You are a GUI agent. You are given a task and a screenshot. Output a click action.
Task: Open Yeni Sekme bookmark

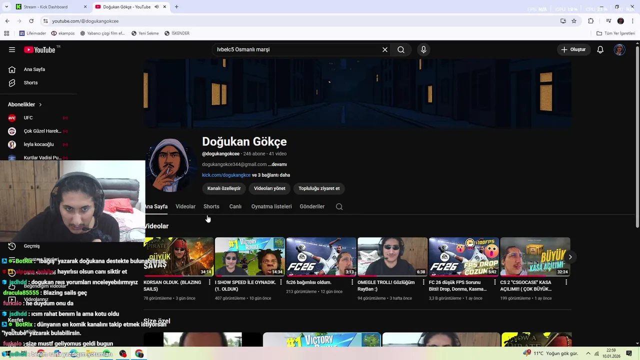[145, 33]
